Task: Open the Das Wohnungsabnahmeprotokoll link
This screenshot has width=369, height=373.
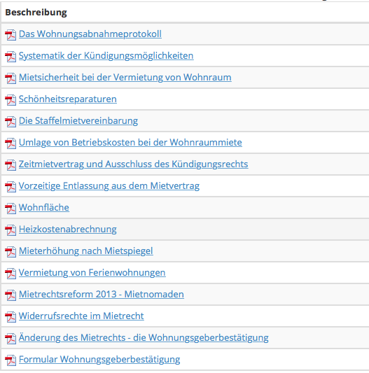Action: (90, 34)
